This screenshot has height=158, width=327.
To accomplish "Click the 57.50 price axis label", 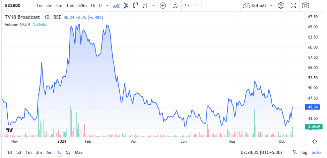I will (x=313, y=57).
